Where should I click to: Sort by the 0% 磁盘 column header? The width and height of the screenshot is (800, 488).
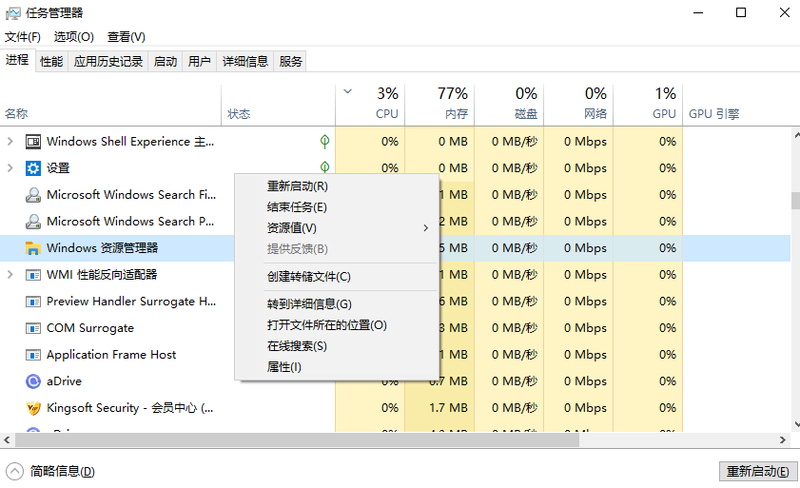(x=509, y=105)
